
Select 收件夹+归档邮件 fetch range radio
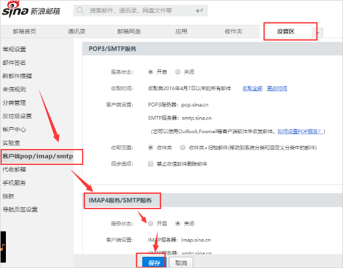coord(182,147)
